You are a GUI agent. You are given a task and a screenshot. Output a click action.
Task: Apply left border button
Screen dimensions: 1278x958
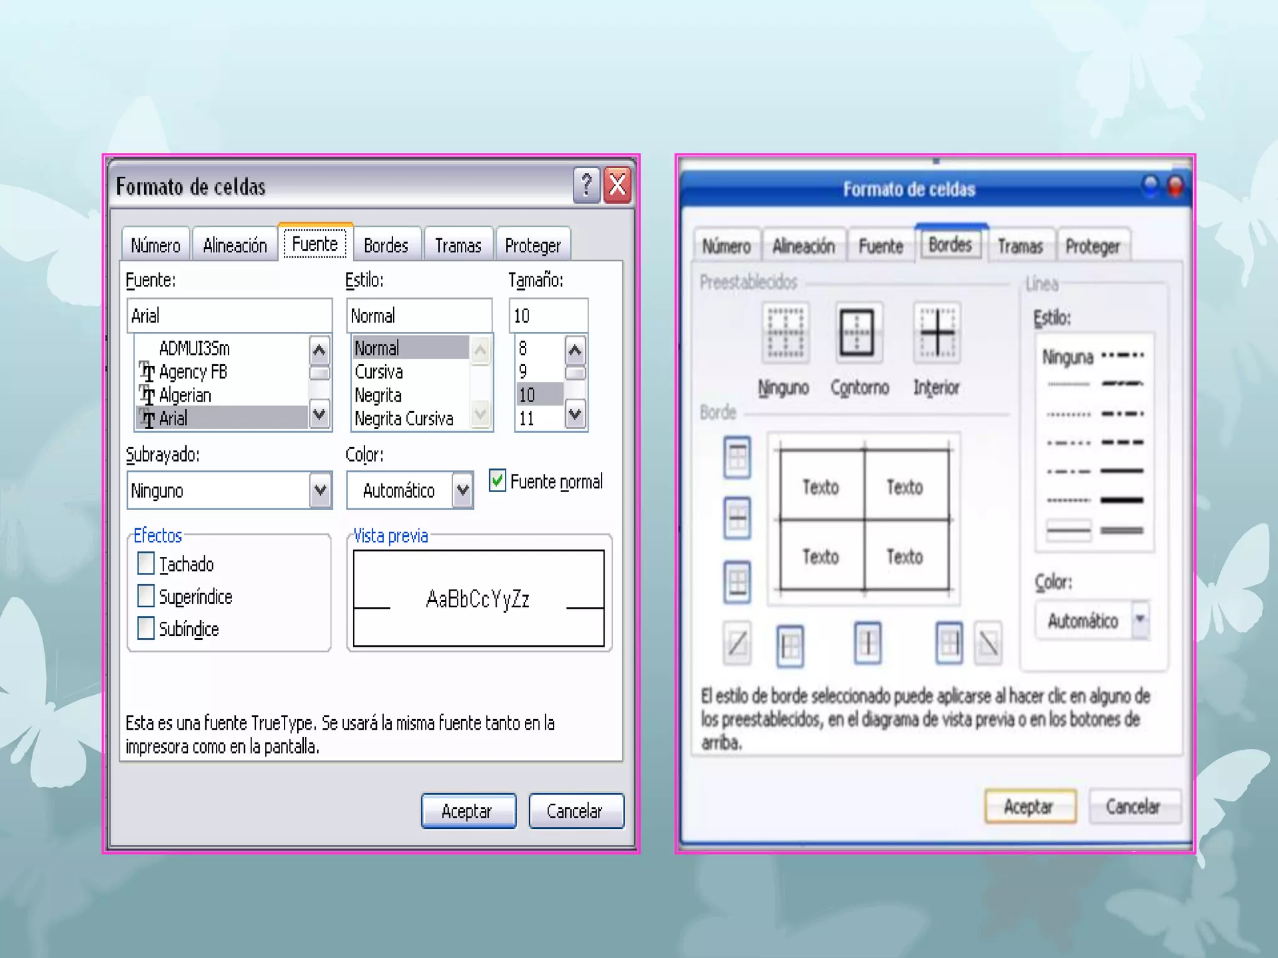(790, 646)
